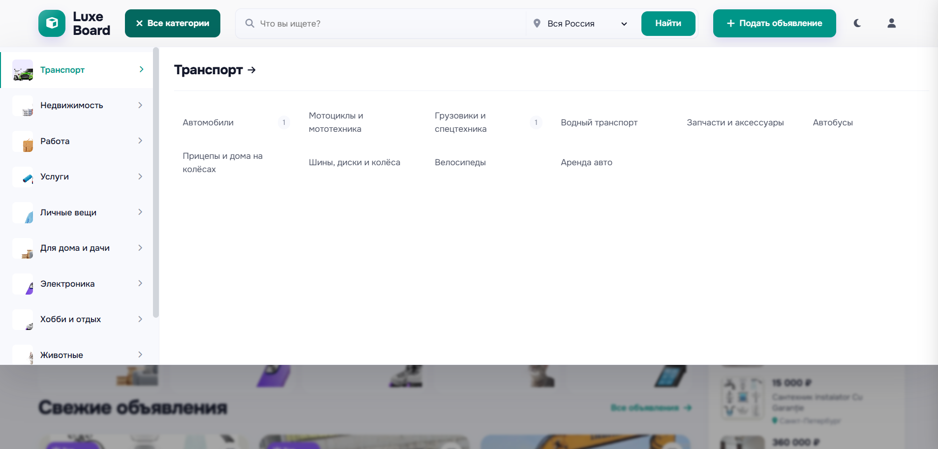Select Недвижимость in category sidebar
Image resolution: width=938 pixels, height=449 pixels.
[x=77, y=106]
